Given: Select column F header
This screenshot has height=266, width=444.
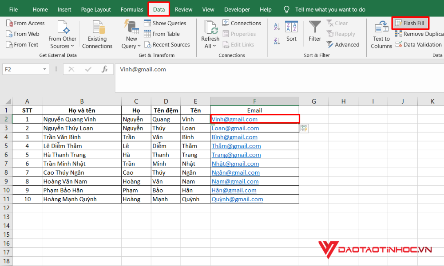Looking at the screenshot, I should pyautogui.click(x=254, y=102).
